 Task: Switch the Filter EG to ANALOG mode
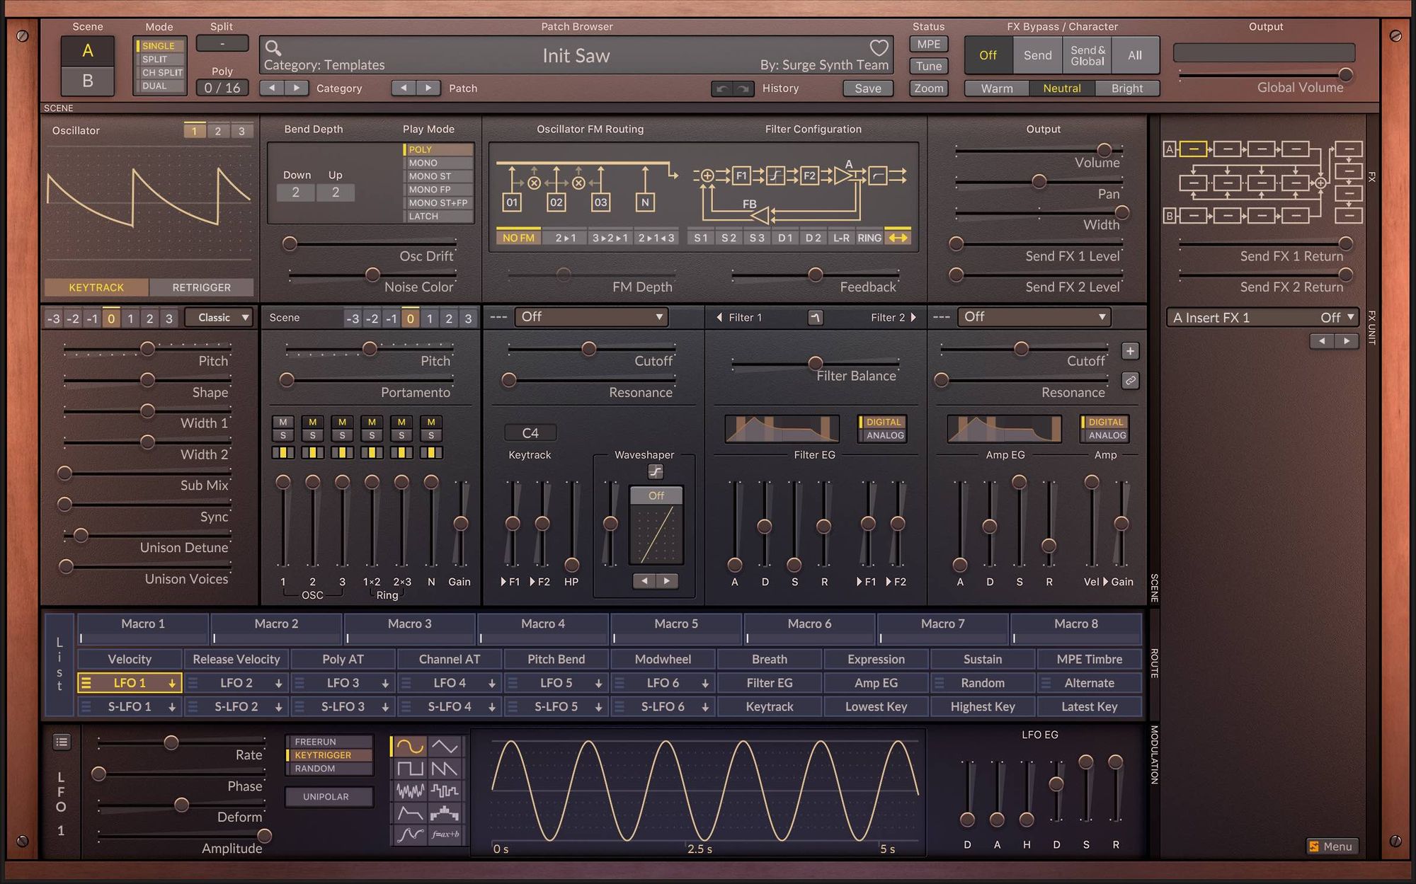click(882, 437)
